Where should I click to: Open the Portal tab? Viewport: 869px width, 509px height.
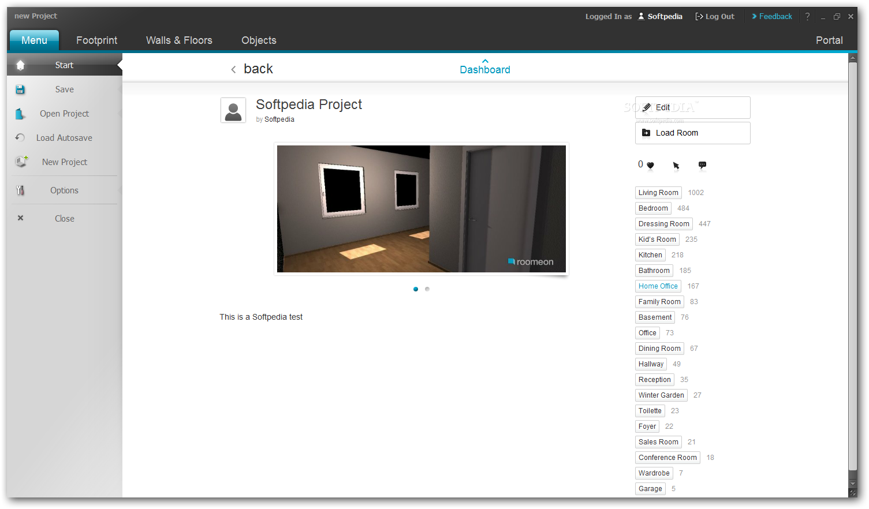829,40
